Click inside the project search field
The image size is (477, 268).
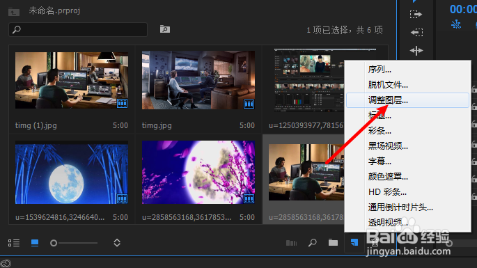[x=78, y=29]
